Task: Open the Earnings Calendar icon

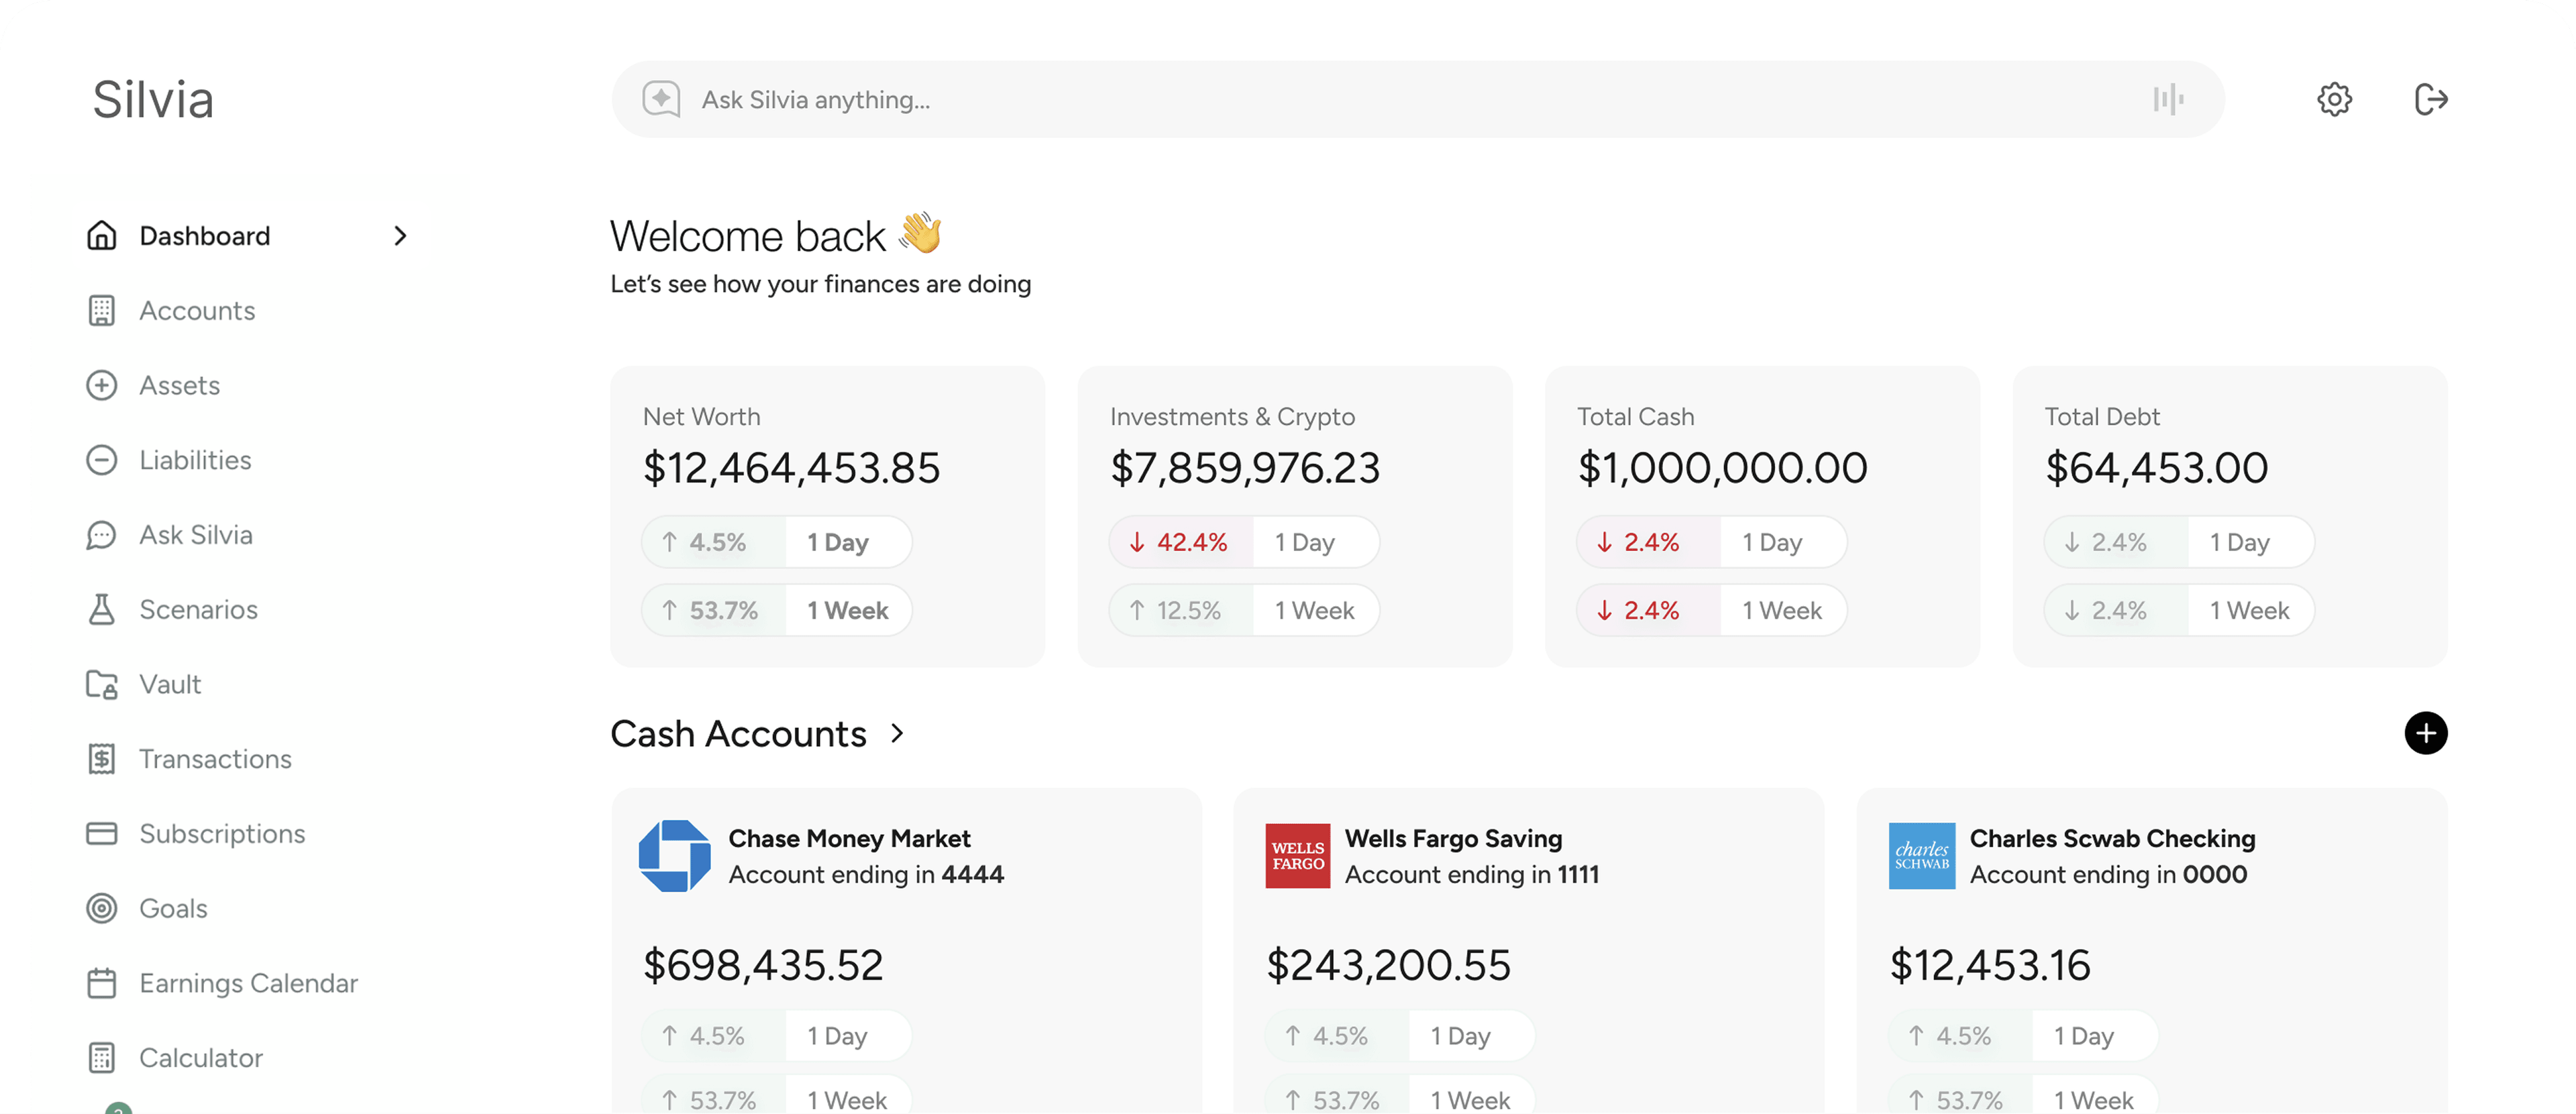Action: [x=102, y=982]
